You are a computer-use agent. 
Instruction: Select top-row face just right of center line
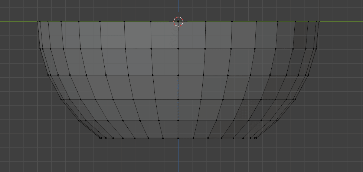pos(192,35)
